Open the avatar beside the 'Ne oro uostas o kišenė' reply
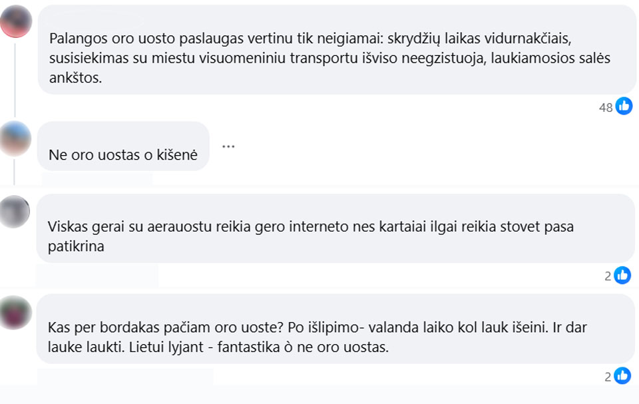Image resolution: width=639 pixels, height=404 pixels. click(16, 138)
